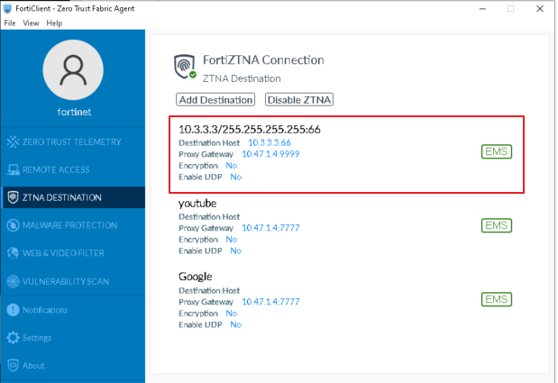
Task: Open Web & Video Filter section
Action: pos(73,253)
